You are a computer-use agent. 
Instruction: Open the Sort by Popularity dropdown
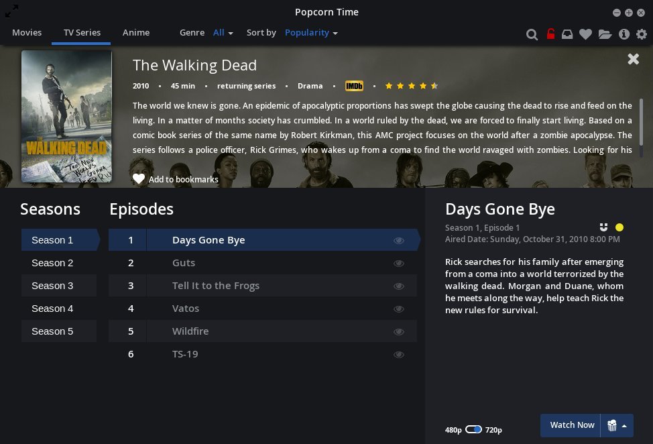click(x=311, y=32)
